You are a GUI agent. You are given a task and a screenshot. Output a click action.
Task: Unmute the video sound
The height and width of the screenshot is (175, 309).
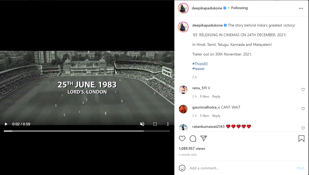point(142,124)
